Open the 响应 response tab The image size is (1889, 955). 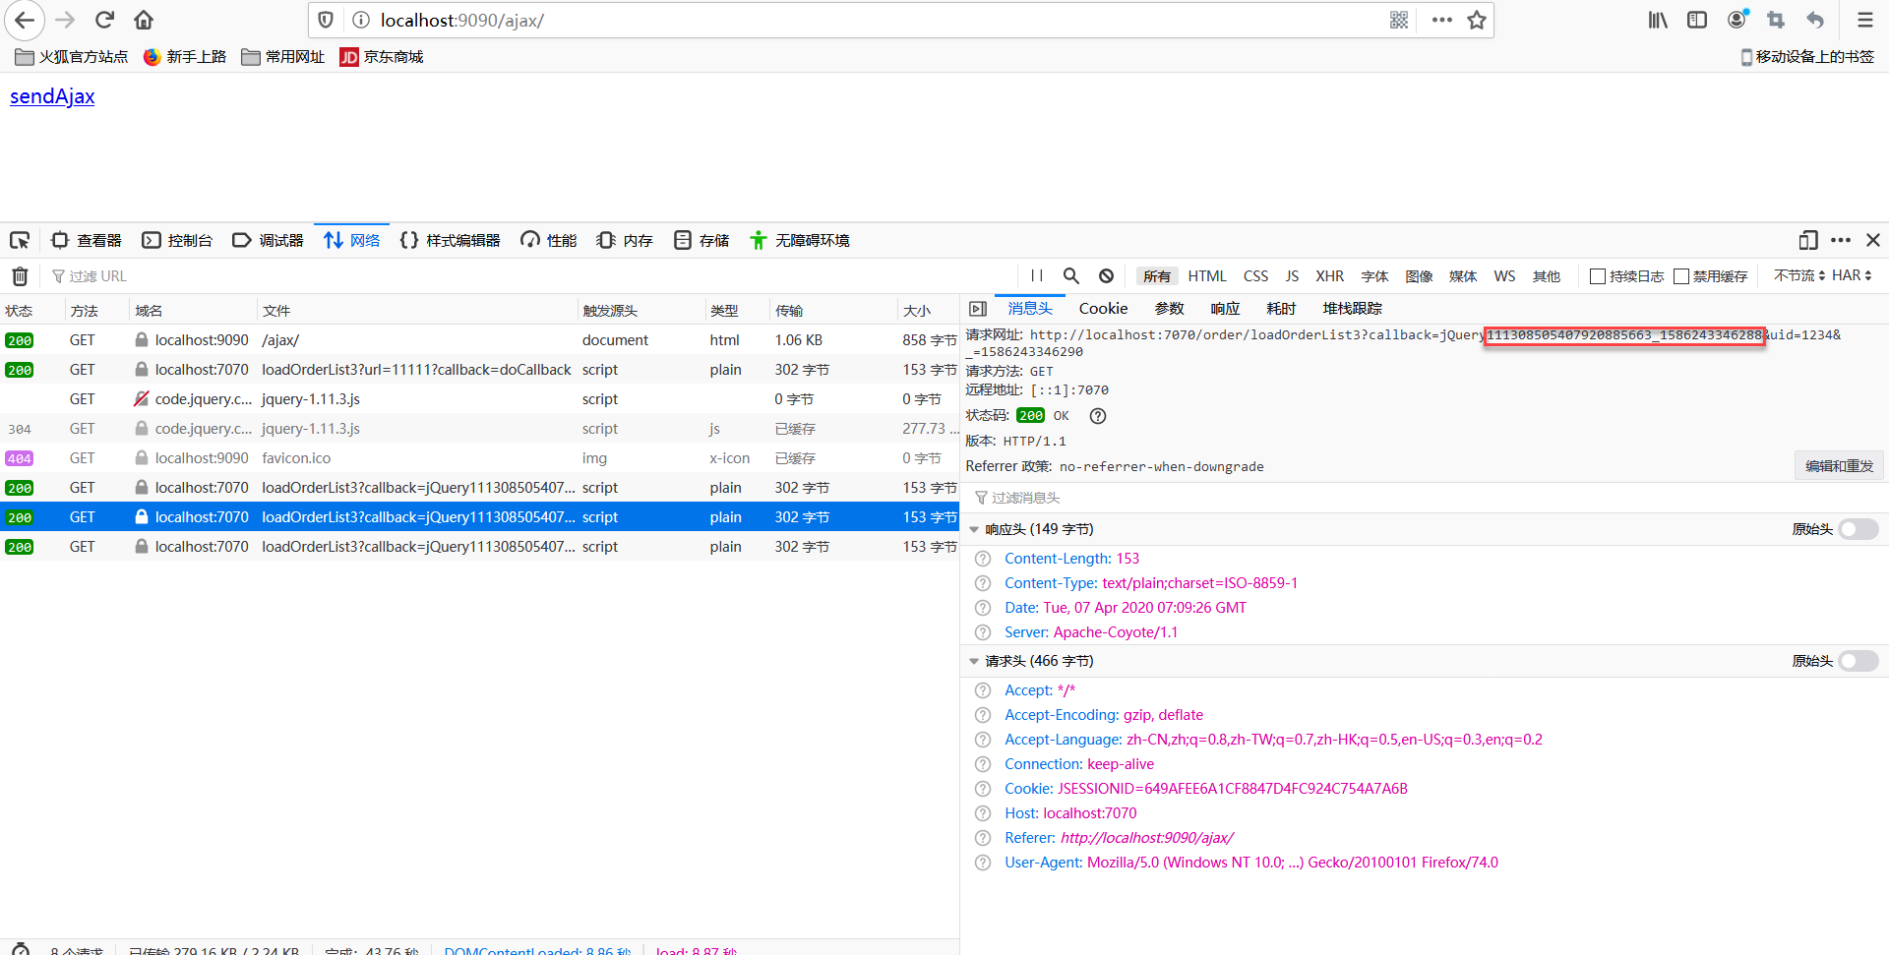(1225, 309)
